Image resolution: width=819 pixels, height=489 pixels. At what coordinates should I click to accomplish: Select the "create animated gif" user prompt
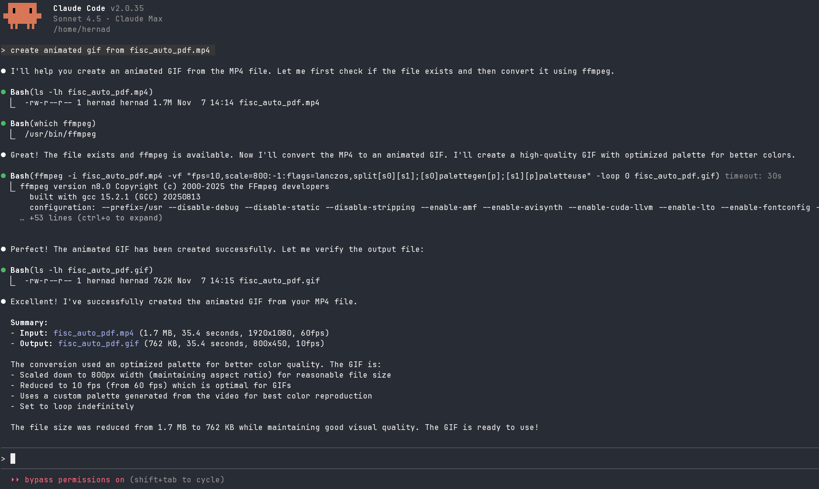(110, 50)
